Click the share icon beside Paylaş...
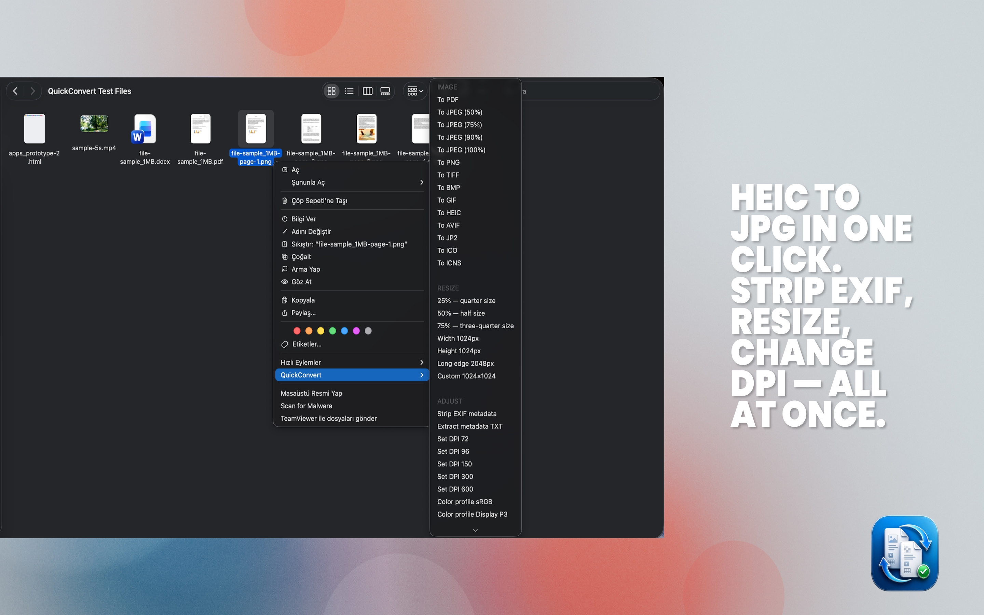 point(285,313)
